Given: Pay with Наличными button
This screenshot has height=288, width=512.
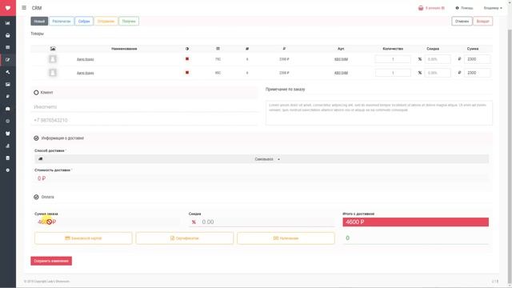Looking at the screenshot, I should pos(286,238).
